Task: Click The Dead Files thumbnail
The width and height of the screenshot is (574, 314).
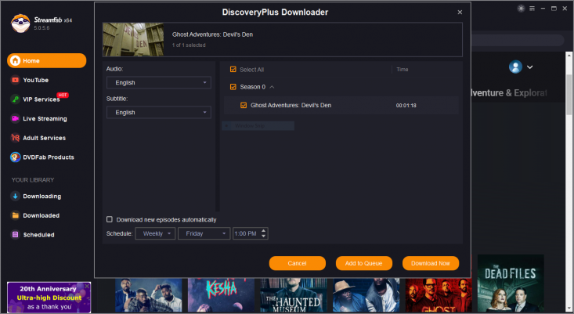Action: [511, 283]
